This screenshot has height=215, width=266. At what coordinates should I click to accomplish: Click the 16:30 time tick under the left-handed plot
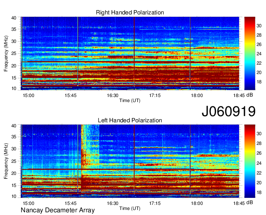113,203
